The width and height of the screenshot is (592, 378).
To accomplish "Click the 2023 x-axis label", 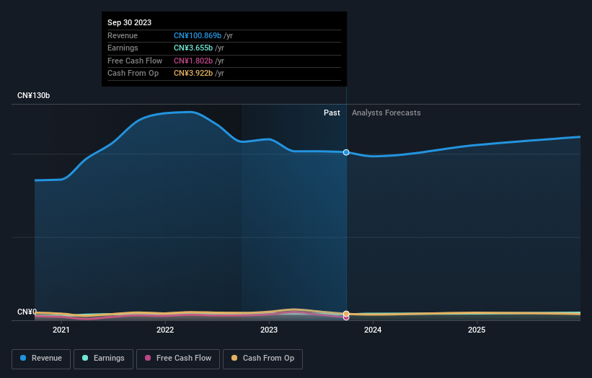I will (x=269, y=330).
